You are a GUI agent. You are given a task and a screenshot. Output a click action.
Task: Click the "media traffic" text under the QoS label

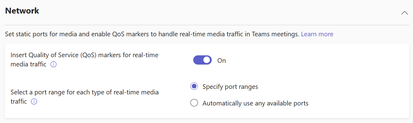(x=28, y=64)
